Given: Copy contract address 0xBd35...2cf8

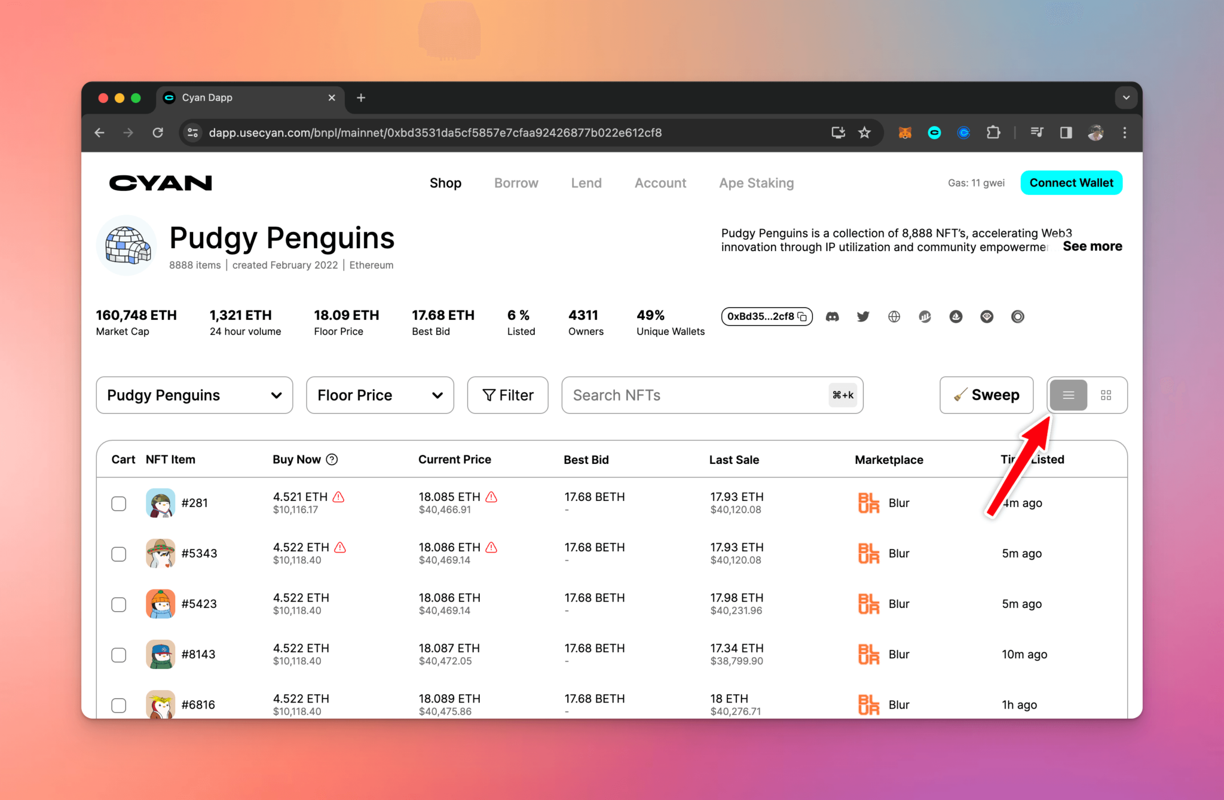Looking at the screenshot, I should point(803,316).
